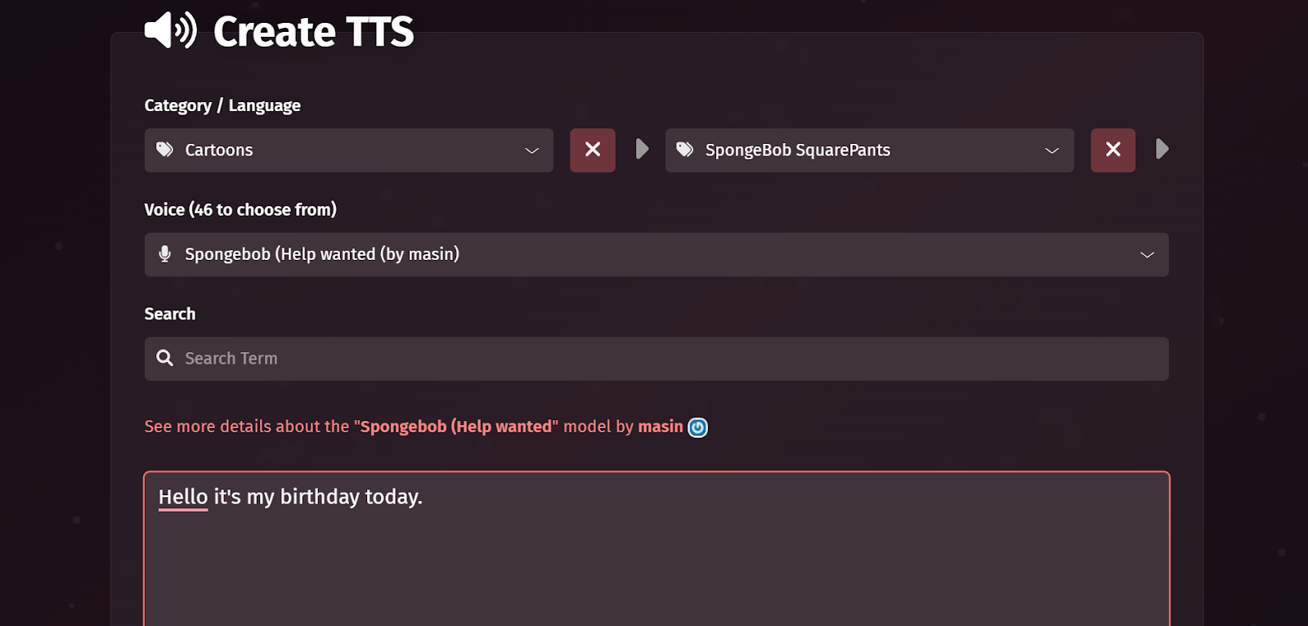Focus the Search Term input field
The image size is (1308, 626).
pos(656,359)
